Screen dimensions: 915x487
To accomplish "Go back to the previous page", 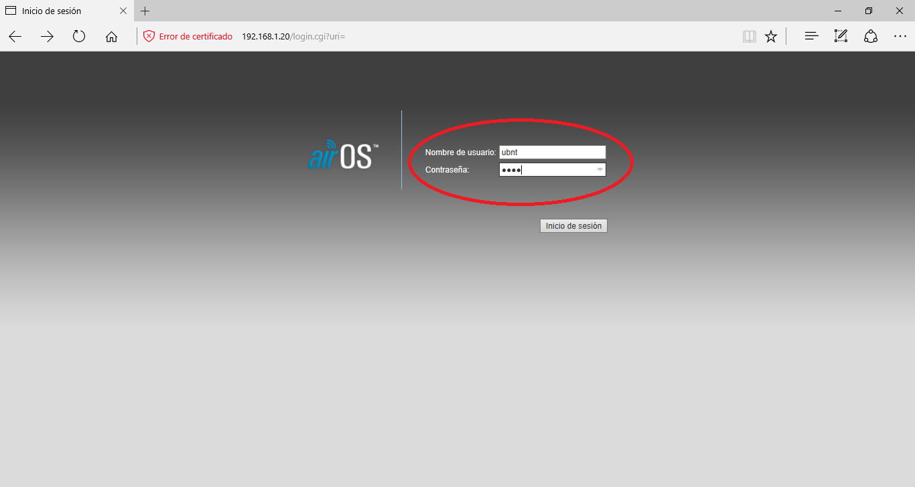I will click(15, 37).
